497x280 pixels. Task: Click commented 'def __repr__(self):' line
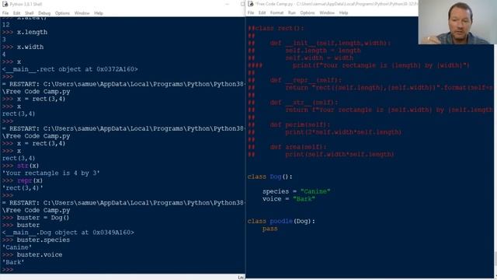305,80
